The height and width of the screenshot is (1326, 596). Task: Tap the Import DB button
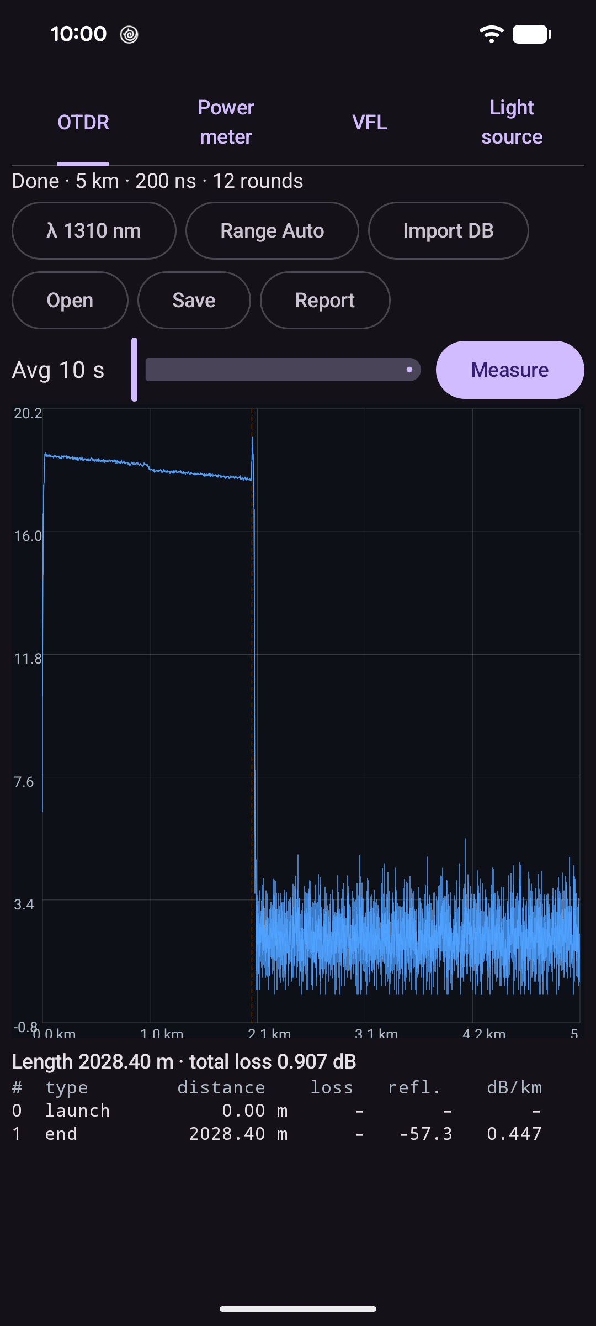pos(448,231)
